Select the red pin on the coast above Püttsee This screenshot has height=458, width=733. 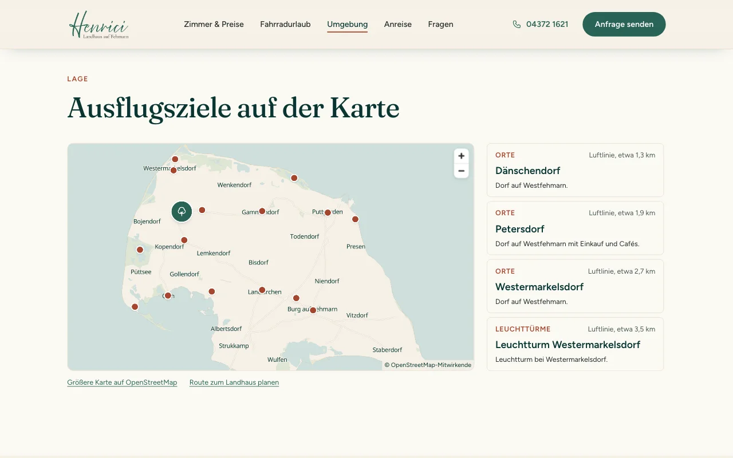(140, 250)
